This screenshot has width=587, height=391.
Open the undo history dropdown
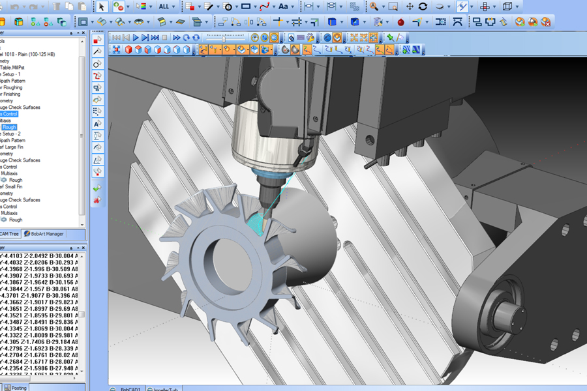[x=24, y=7]
